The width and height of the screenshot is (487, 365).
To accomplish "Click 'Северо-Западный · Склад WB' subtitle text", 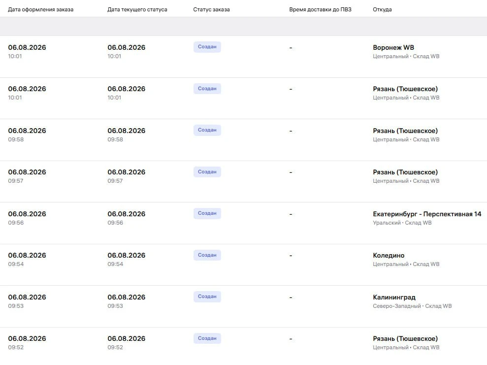I will click(x=412, y=306).
